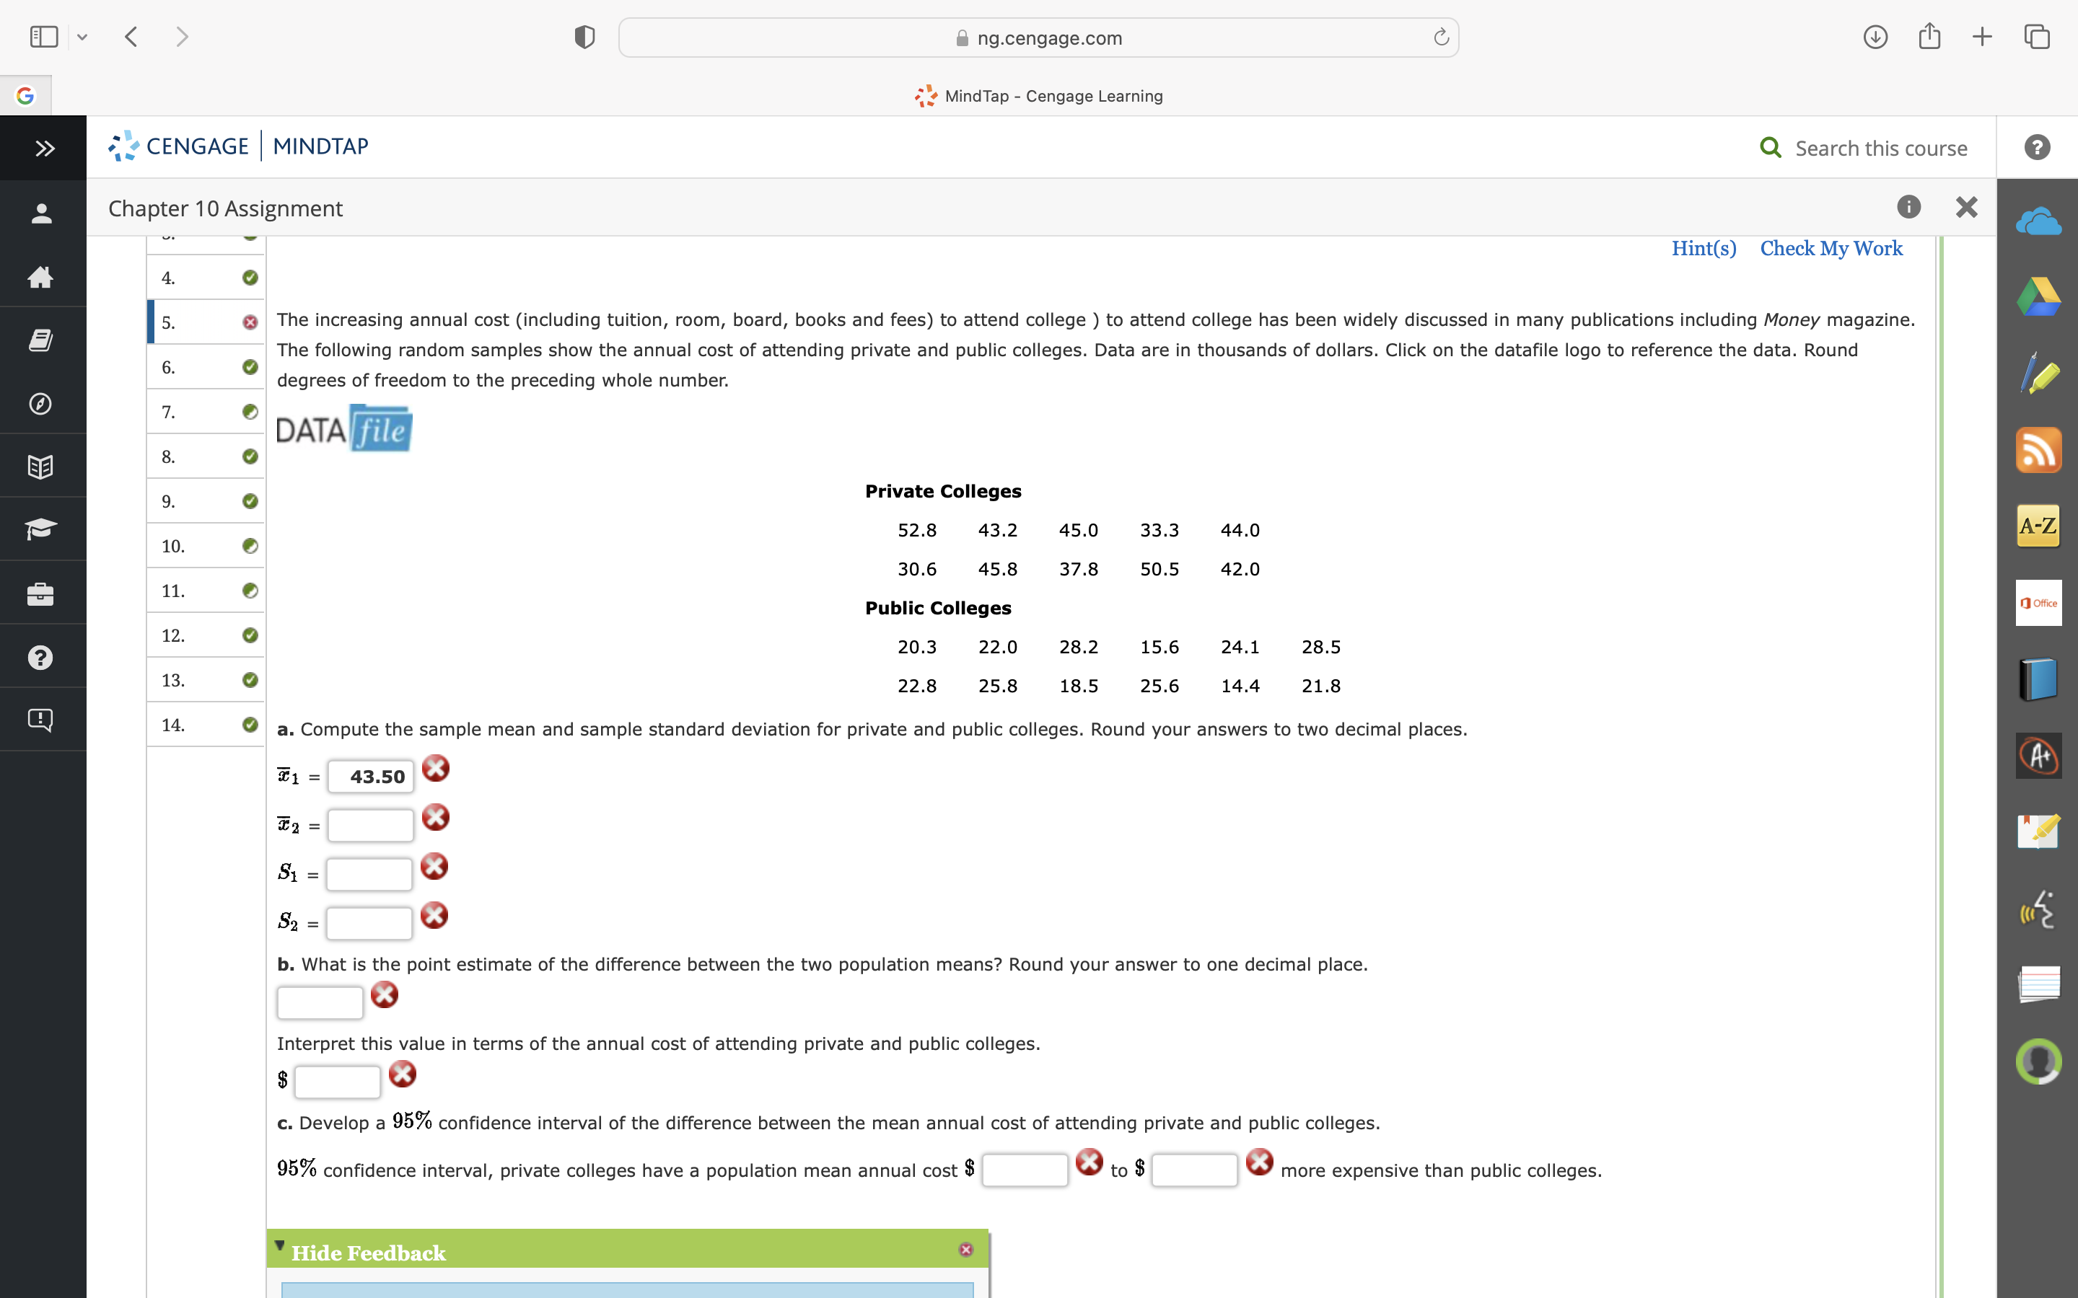2078x1298 pixels.
Task: Click the shield privacy icon in address bar
Action: point(584,36)
